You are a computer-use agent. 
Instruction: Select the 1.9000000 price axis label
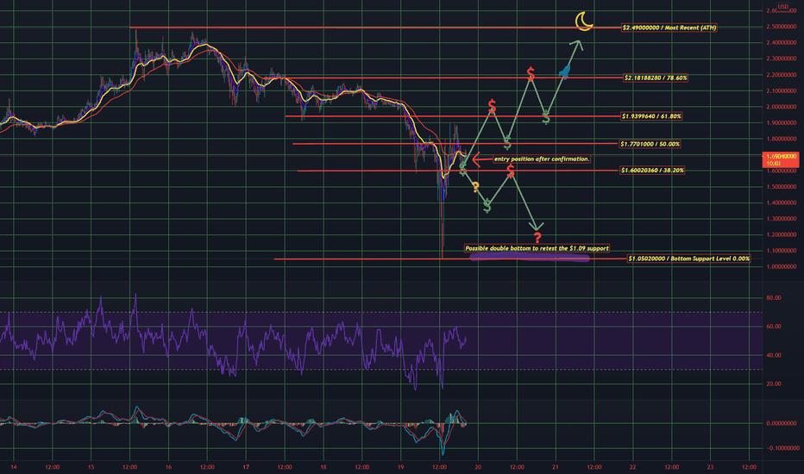(x=782, y=122)
